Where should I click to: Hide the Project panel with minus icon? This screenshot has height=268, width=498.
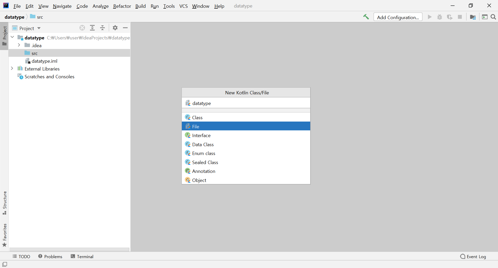pos(125,28)
